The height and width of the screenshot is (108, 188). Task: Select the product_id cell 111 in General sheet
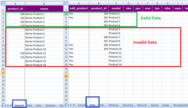click(x=15, y=57)
